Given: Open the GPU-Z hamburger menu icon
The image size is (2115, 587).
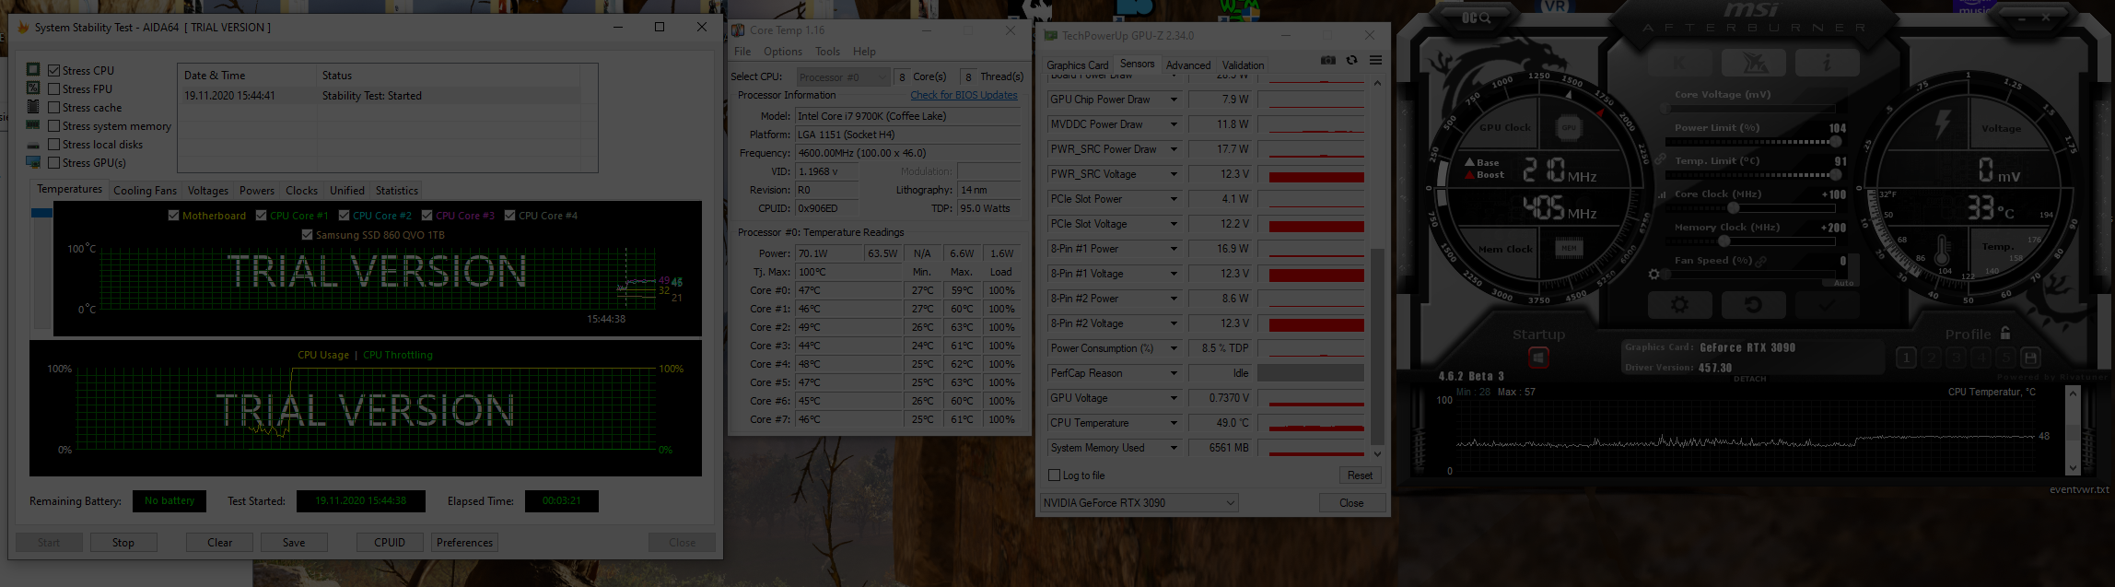Looking at the screenshot, I should pos(1375,61).
